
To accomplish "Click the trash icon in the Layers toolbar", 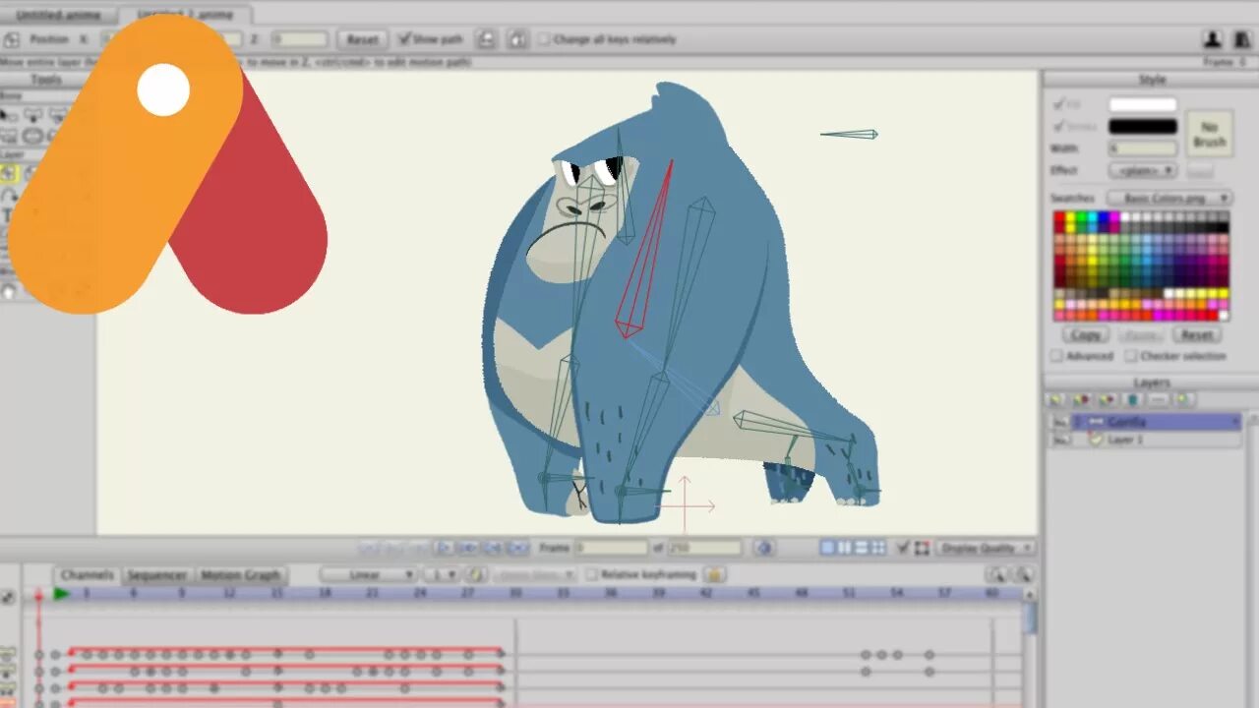I will click(x=1133, y=400).
